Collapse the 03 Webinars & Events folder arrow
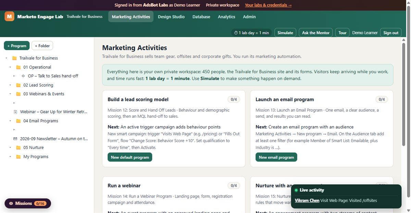 10,94
